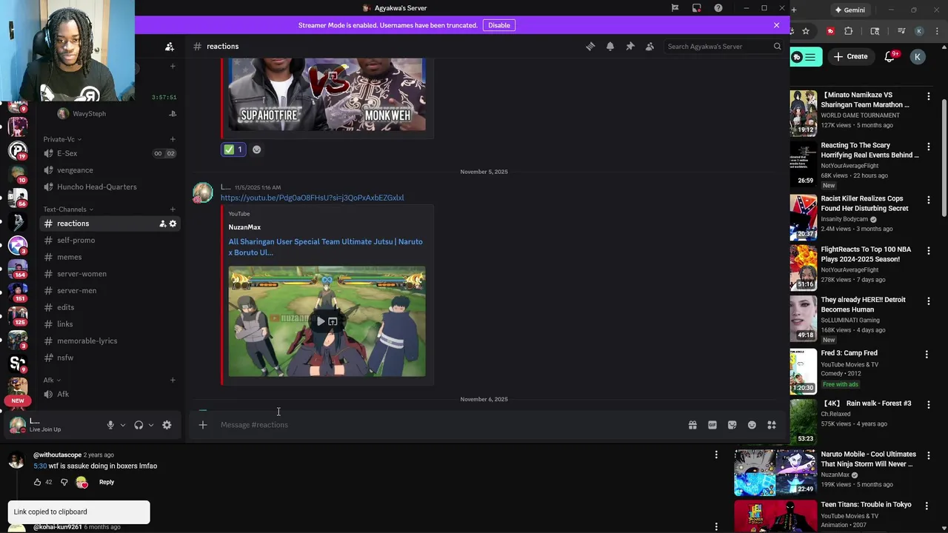This screenshot has width=948, height=533.
Task: Open the self-promo text channel
Action: [x=110, y=240]
